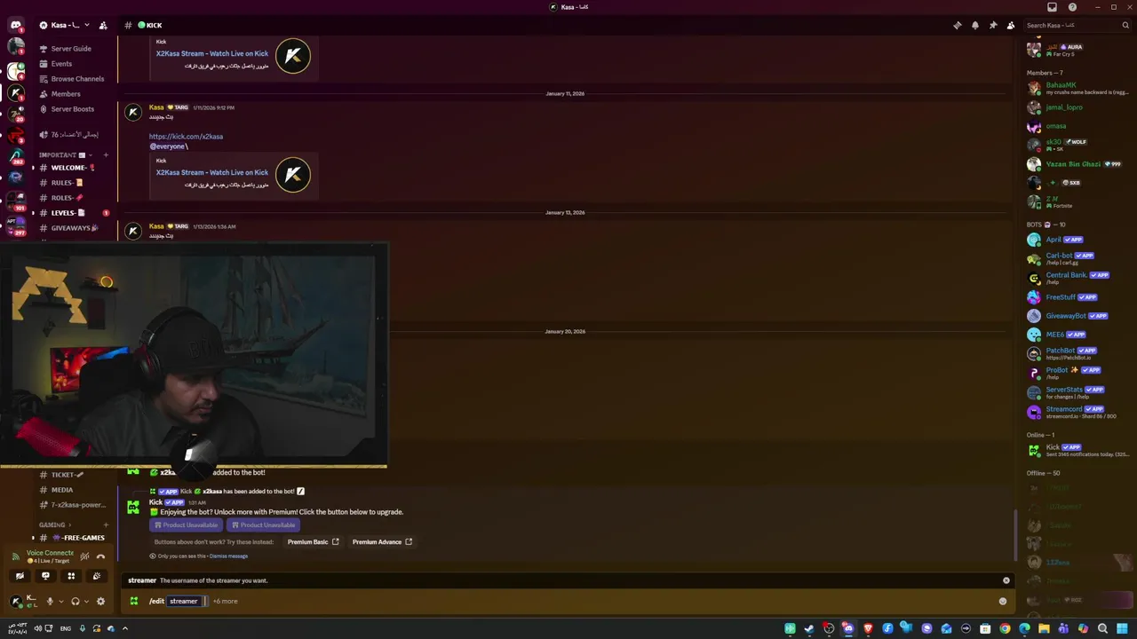This screenshot has width=1137, height=639.
Task: Open microphone input options arrow
Action: pyautogui.click(x=60, y=601)
